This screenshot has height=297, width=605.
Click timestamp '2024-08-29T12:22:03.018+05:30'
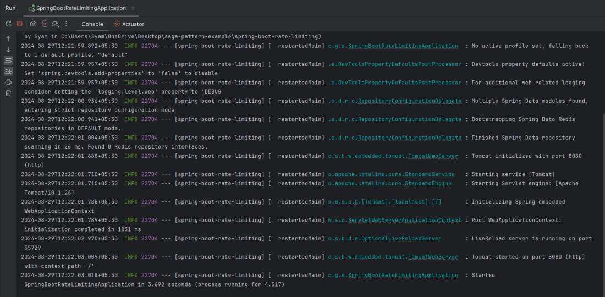coord(69,276)
